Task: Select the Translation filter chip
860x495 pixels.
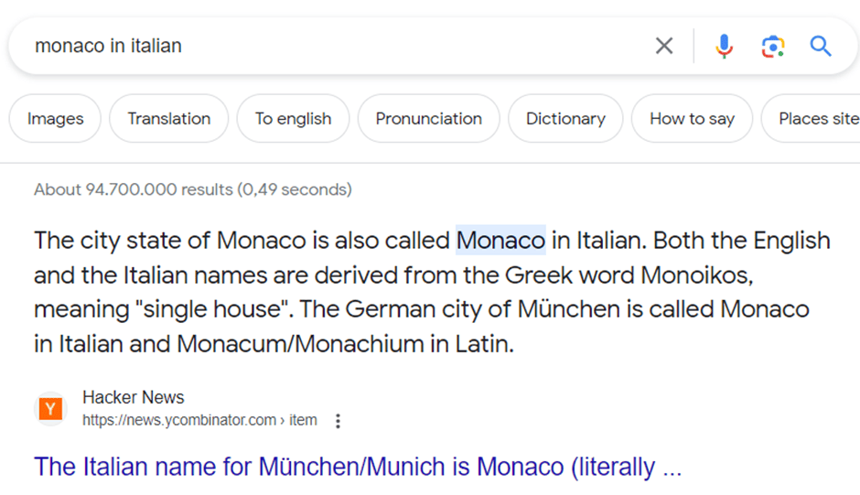Action: point(168,119)
